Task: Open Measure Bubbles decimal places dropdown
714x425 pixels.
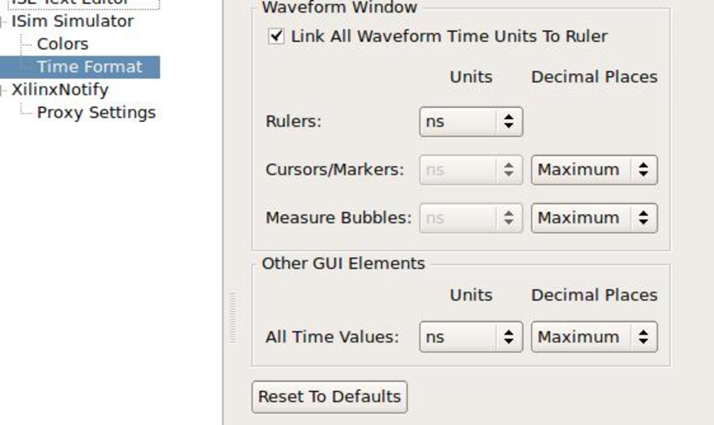Action: (594, 218)
